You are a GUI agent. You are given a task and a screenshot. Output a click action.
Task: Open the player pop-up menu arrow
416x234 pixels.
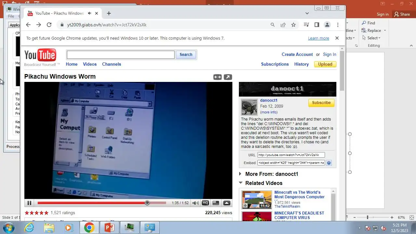(227, 203)
